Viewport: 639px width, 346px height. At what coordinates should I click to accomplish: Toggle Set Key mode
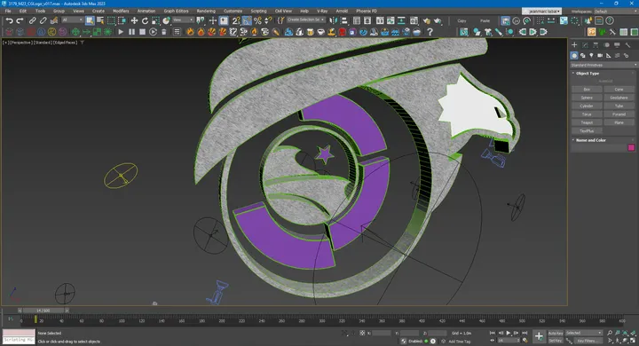click(556, 341)
